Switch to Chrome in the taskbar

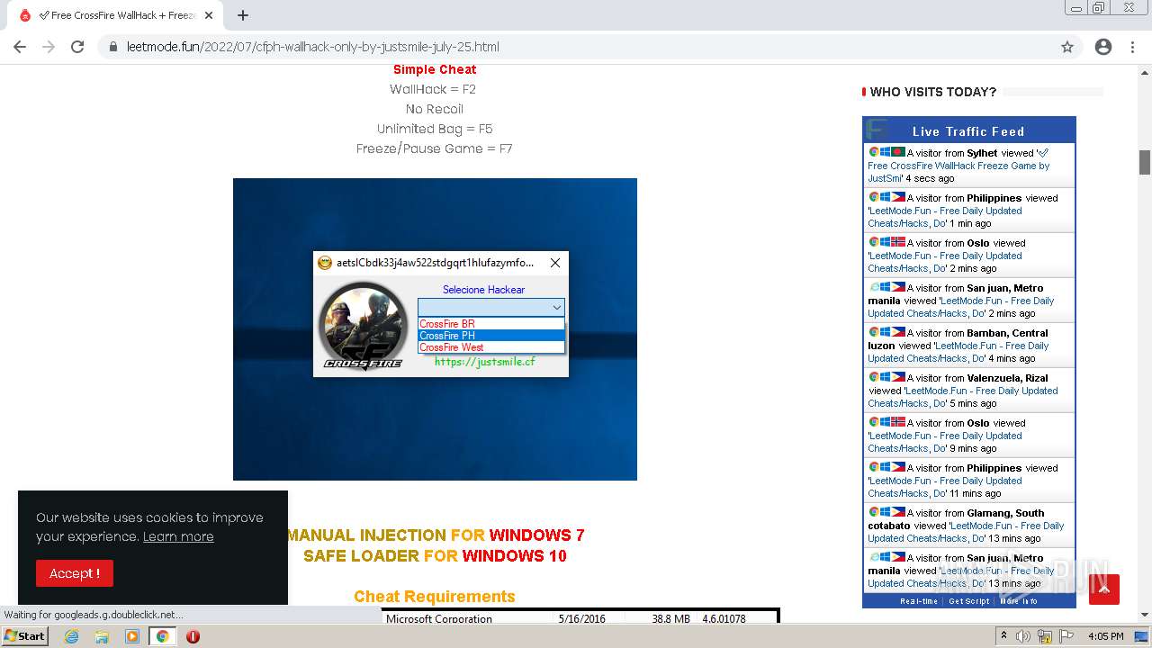163,636
